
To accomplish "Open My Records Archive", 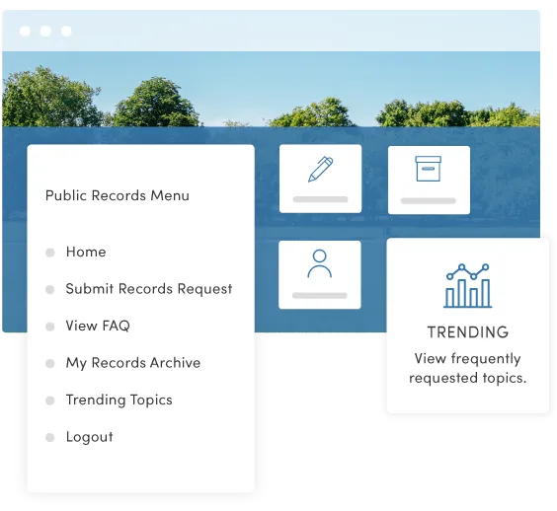I will pyautogui.click(x=133, y=363).
